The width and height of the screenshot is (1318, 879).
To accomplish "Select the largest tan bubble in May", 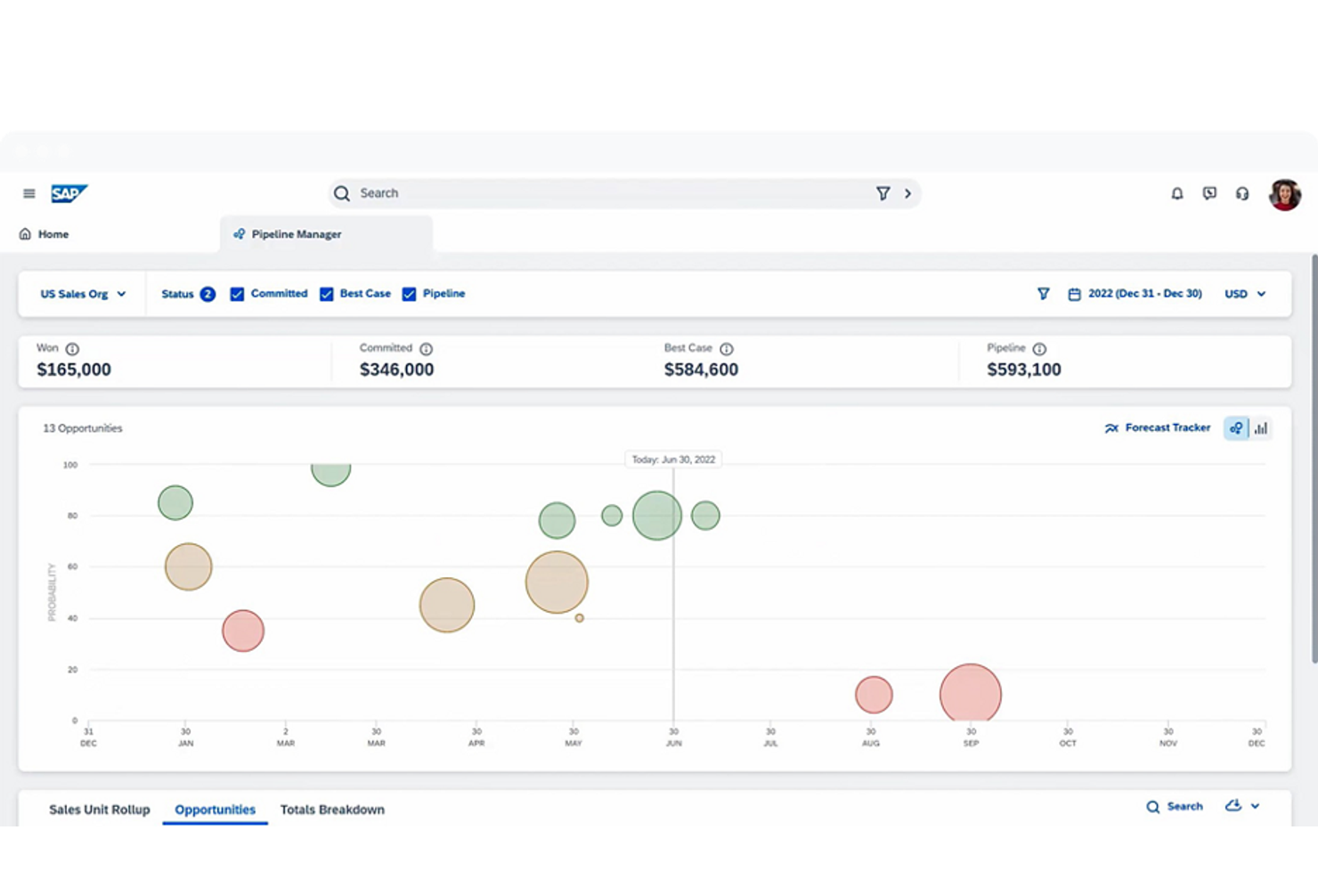I will point(557,582).
